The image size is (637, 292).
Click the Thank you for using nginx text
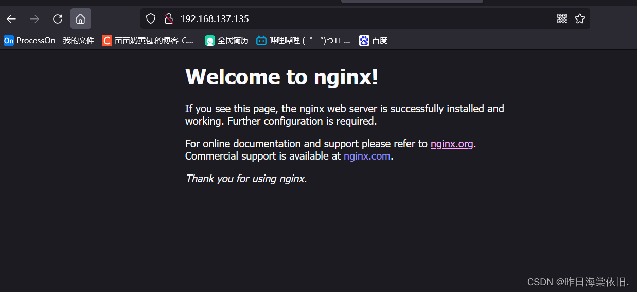246,179
